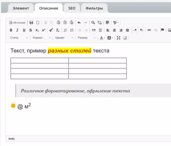Open the text color picker
This screenshot has height=146, width=171.
click(x=102, y=38)
